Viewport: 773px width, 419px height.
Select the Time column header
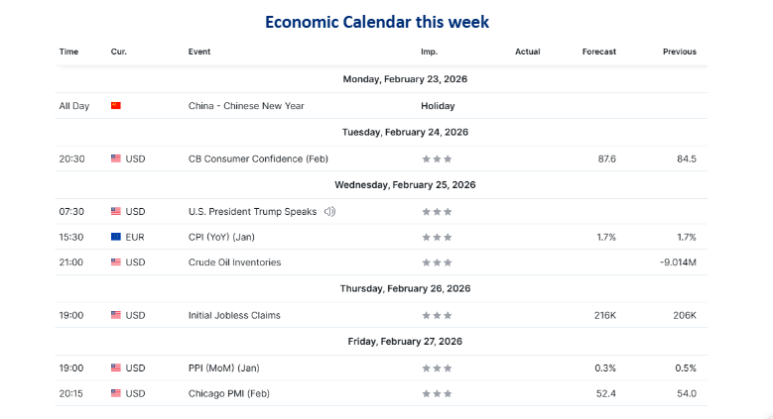[x=68, y=52]
